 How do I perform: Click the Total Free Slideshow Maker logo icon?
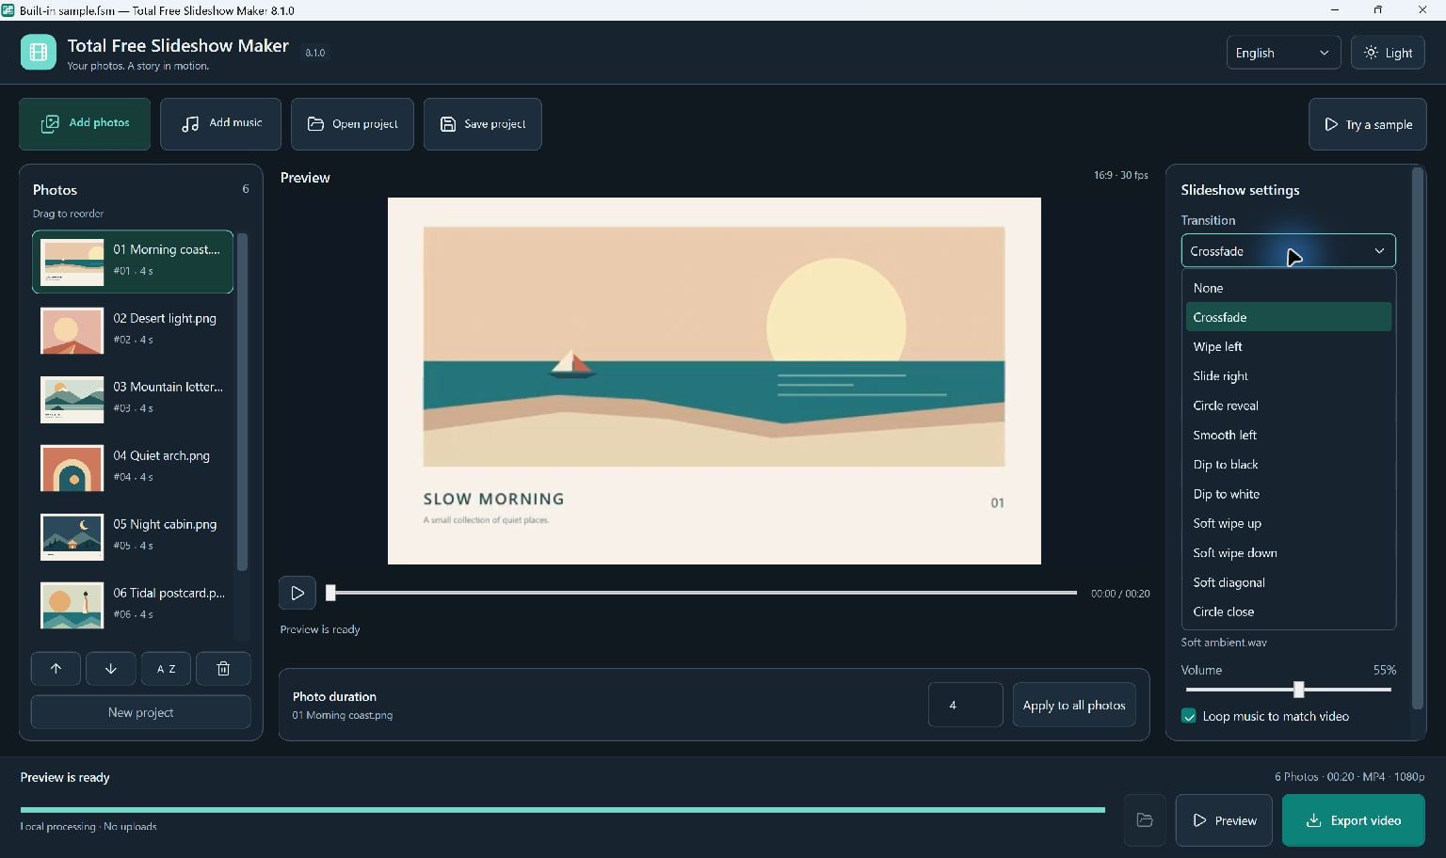[39, 53]
